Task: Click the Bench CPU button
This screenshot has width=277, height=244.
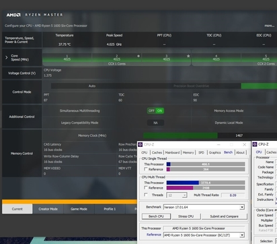Action: 156,216
